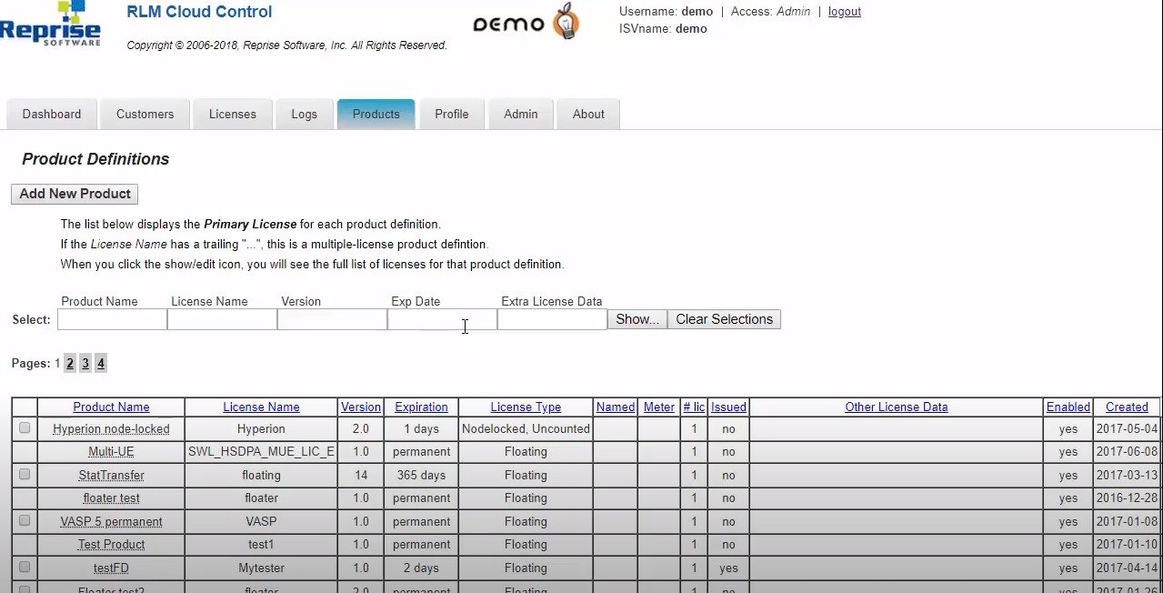This screenshot has width=1163, height=593.
Task: Open the About tab
Action: 588,114
